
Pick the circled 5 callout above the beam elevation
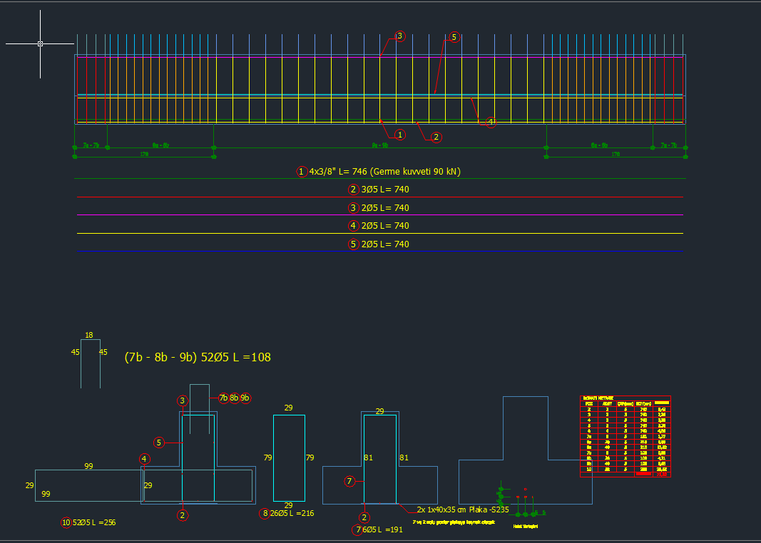point(454,37)
